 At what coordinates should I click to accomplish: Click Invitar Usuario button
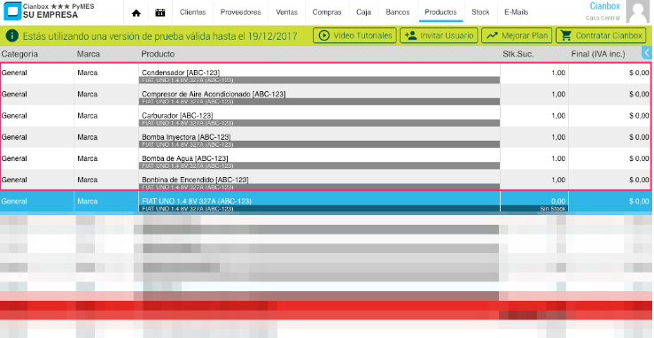coord(440,35)
